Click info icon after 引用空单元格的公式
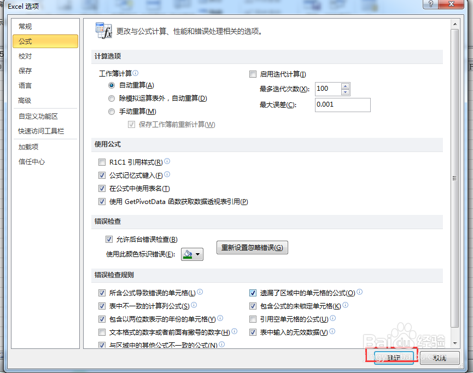 click(x=332, y=318)
